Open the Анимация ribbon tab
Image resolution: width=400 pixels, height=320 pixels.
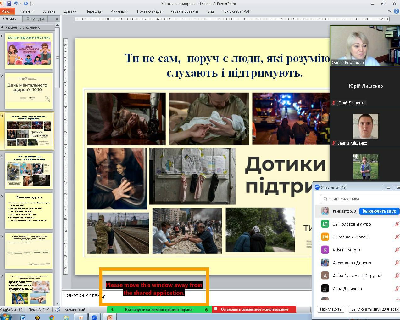(119, 11)
